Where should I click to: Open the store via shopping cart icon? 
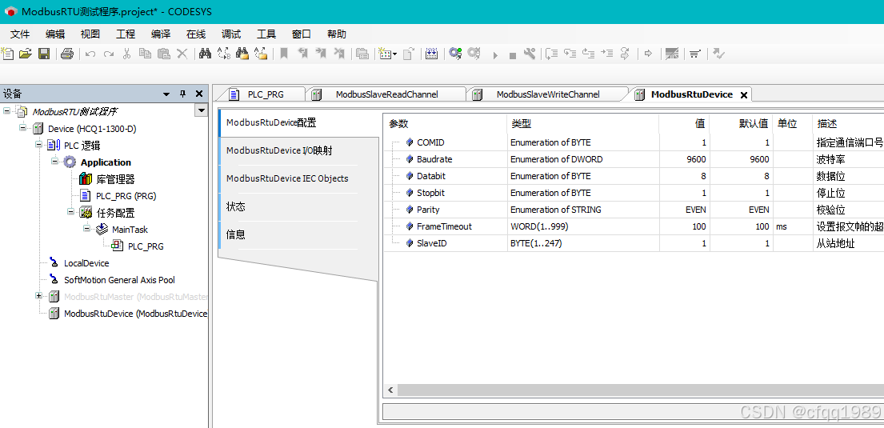pyautogui.click(x=695, y=54)
